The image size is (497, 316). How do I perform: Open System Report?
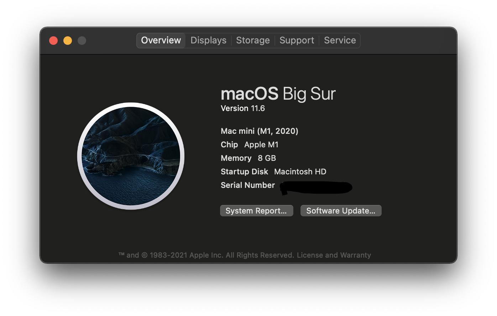(x=256, y=210)
